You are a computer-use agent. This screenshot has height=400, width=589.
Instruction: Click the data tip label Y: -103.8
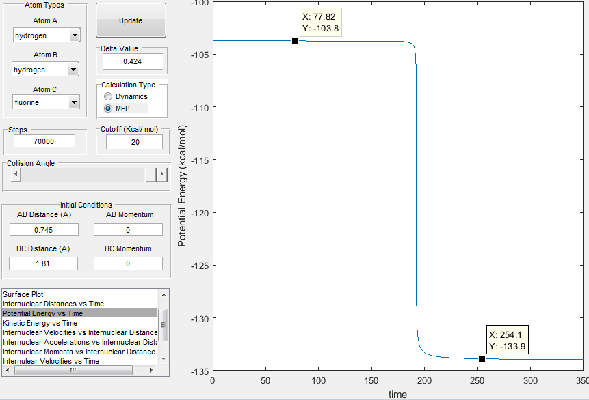tap(320, 29)
